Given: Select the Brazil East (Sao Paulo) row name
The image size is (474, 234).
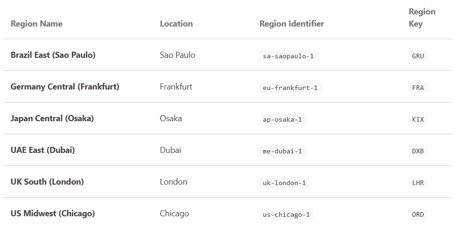Looking at the screenshot, I should (53, 55).
